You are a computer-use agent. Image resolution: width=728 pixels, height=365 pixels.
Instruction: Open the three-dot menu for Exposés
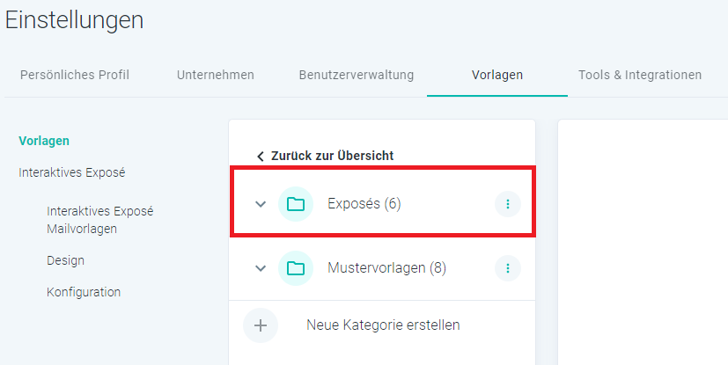[507, 204]
